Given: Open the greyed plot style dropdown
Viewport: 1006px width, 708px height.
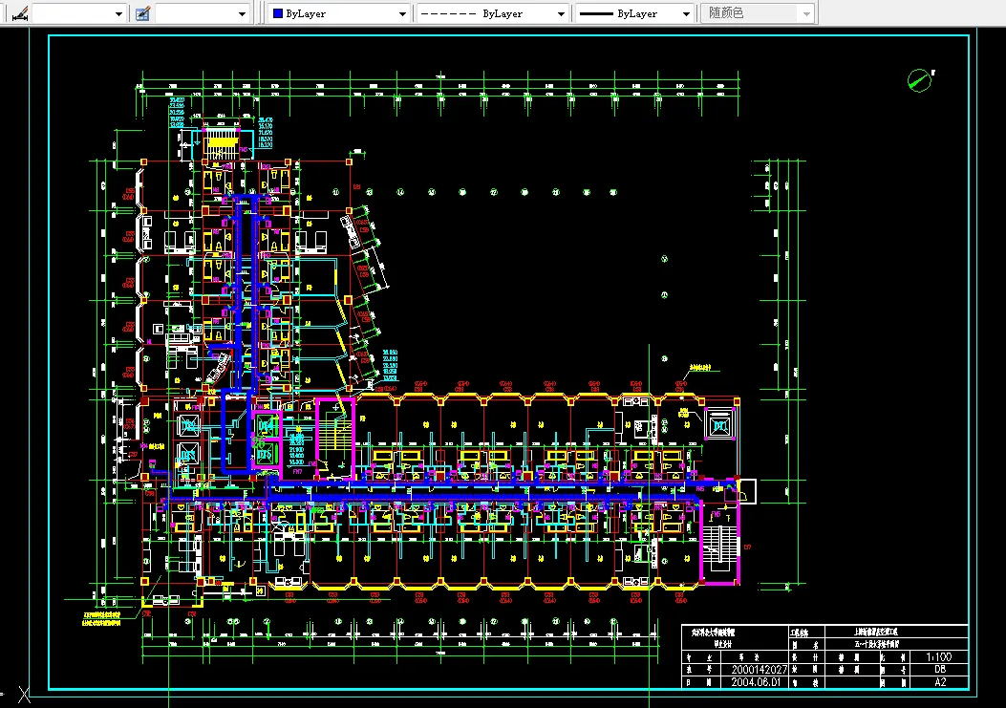Looking at the screenshot, I should [758, 12].
